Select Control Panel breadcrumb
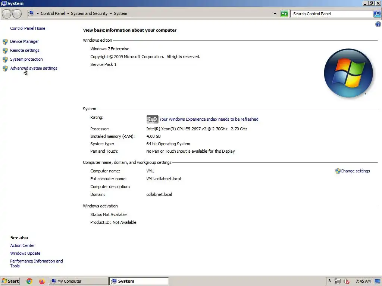382x286 pixels. (x=53, y=14)
